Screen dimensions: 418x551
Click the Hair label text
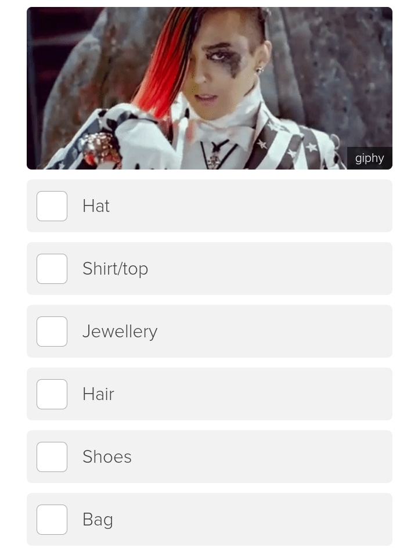coord(98,394)
